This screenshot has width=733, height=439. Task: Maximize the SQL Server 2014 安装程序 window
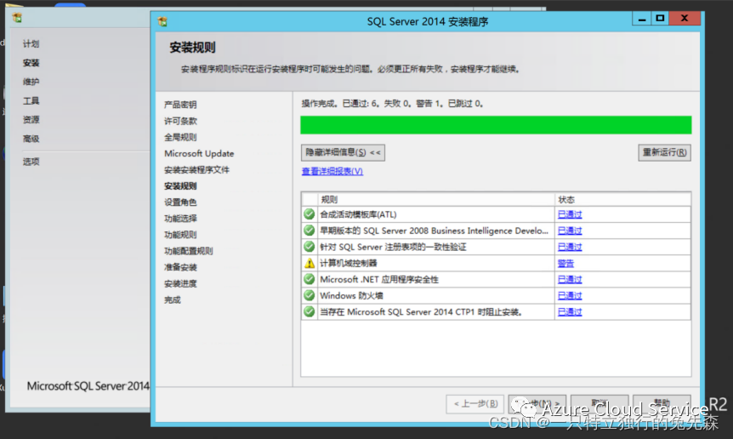660,19
